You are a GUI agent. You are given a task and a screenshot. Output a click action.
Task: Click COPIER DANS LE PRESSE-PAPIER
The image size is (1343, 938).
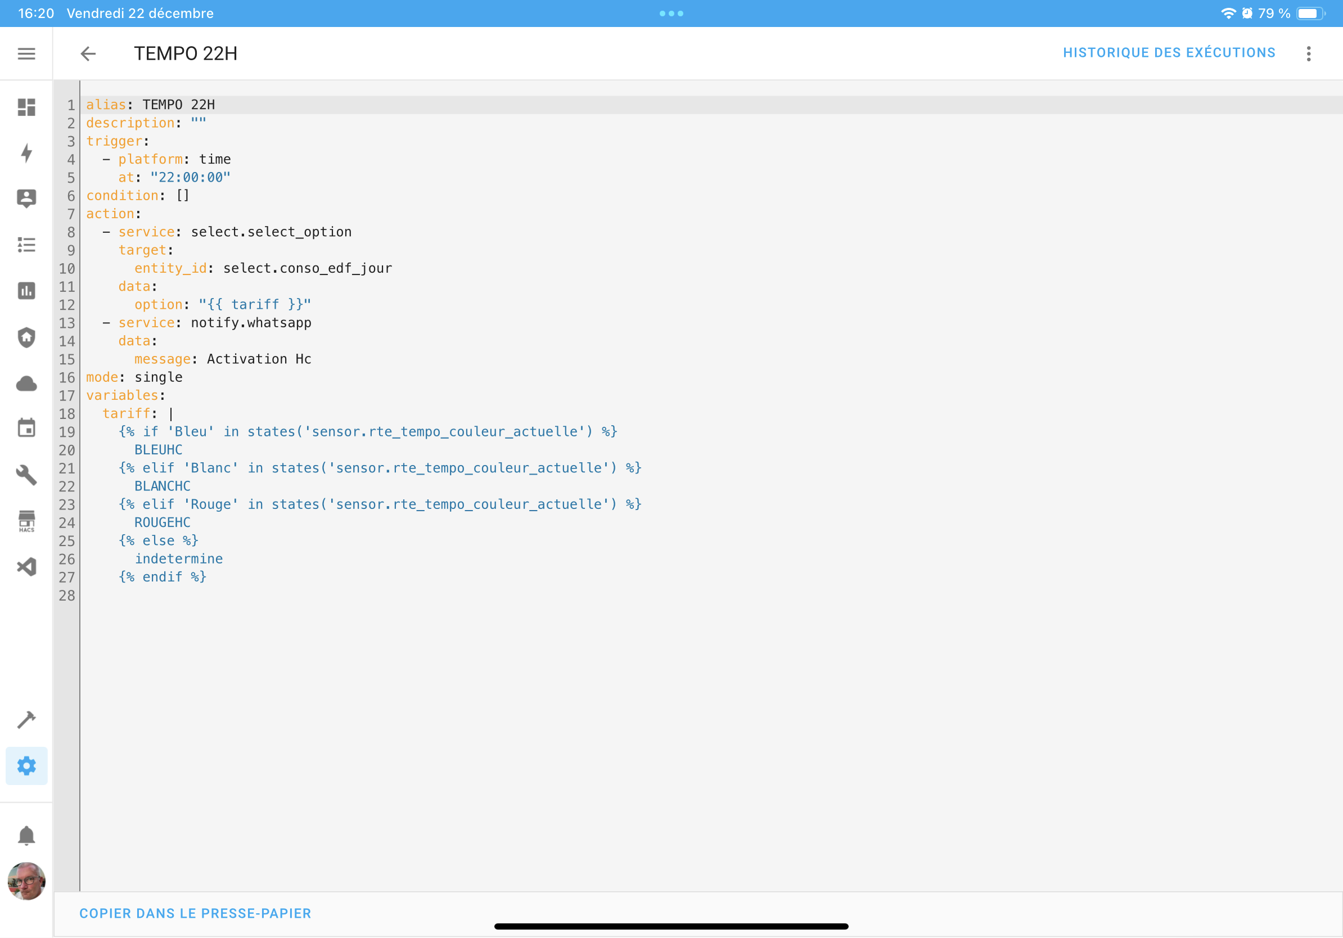[x=195, y=914]
